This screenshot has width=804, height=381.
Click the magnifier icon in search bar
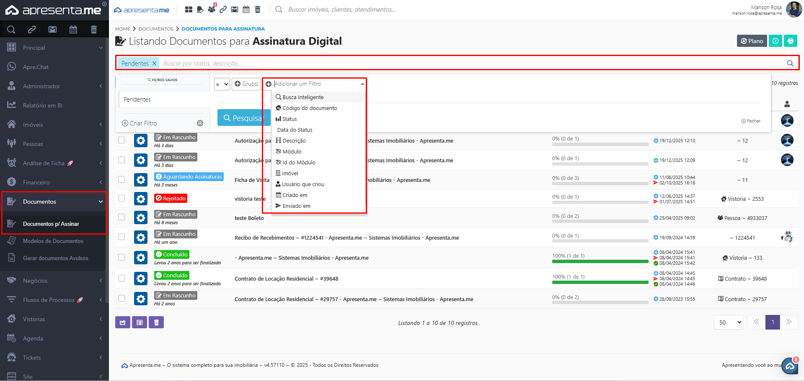point(790,64)
